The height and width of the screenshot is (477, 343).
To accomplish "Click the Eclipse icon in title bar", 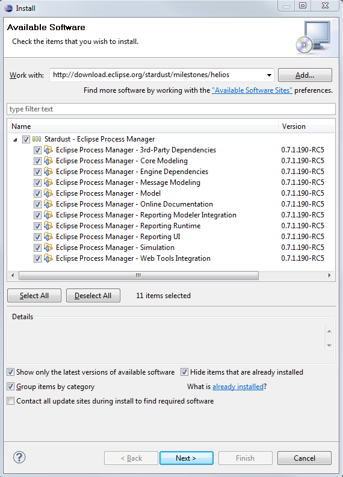I will pos(8,8).
